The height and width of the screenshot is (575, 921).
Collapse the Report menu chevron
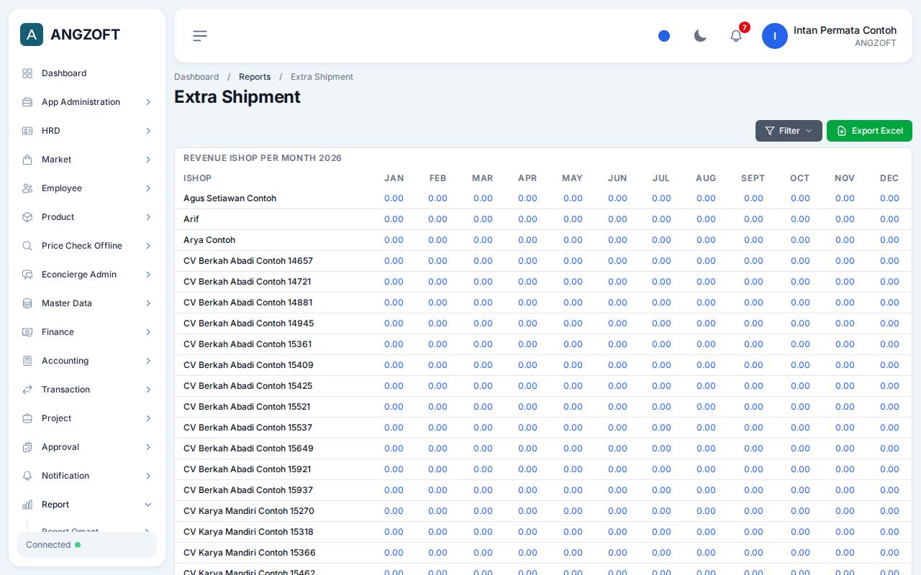(148, 505)
